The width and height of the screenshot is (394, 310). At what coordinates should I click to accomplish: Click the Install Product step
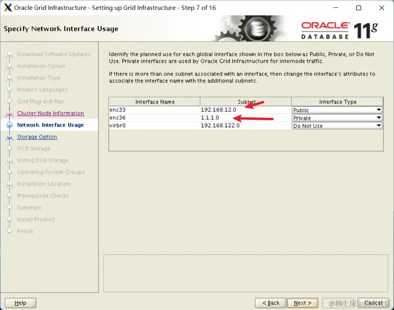coord(36,219)
